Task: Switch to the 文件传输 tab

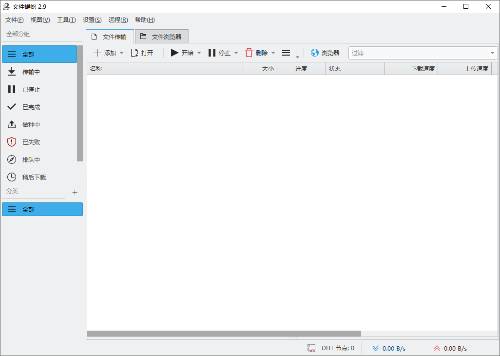Action: [110, 37]
